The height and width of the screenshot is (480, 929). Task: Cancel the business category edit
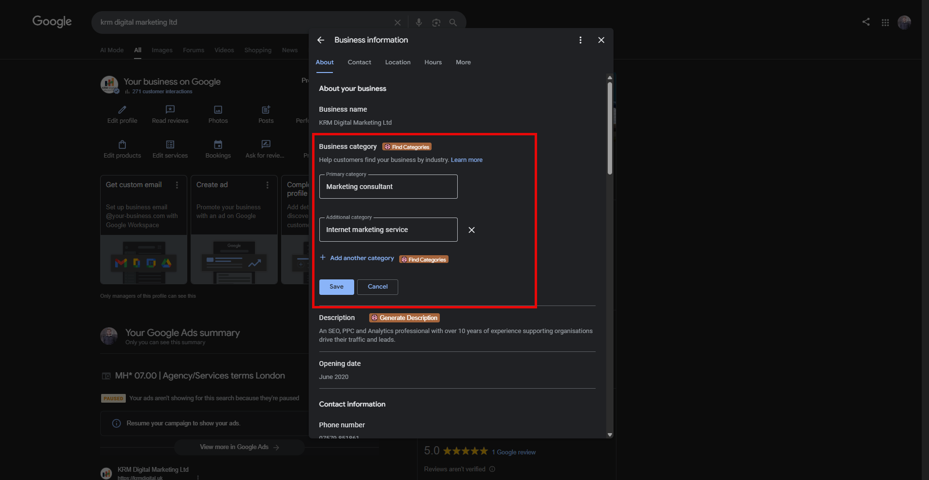[x=377, y=287]
